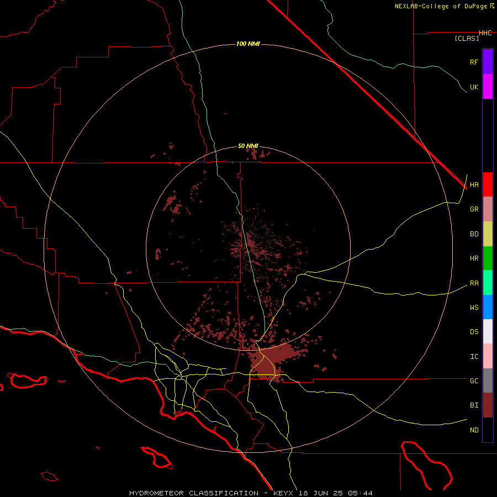The image size is (497, 497).
Task: Click the UK magenta legend swatch
Action: 488,87
